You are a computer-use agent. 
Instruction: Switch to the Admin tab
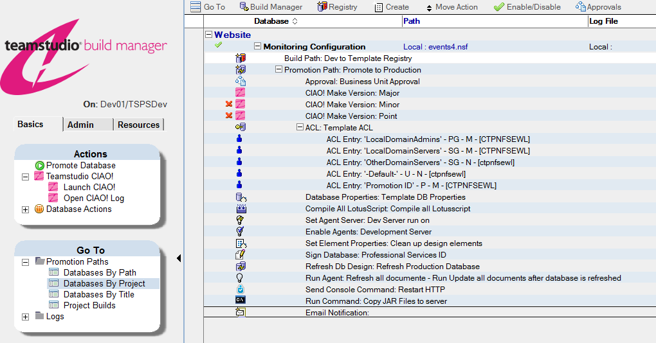pyautogui.click(x=81, y=125)
